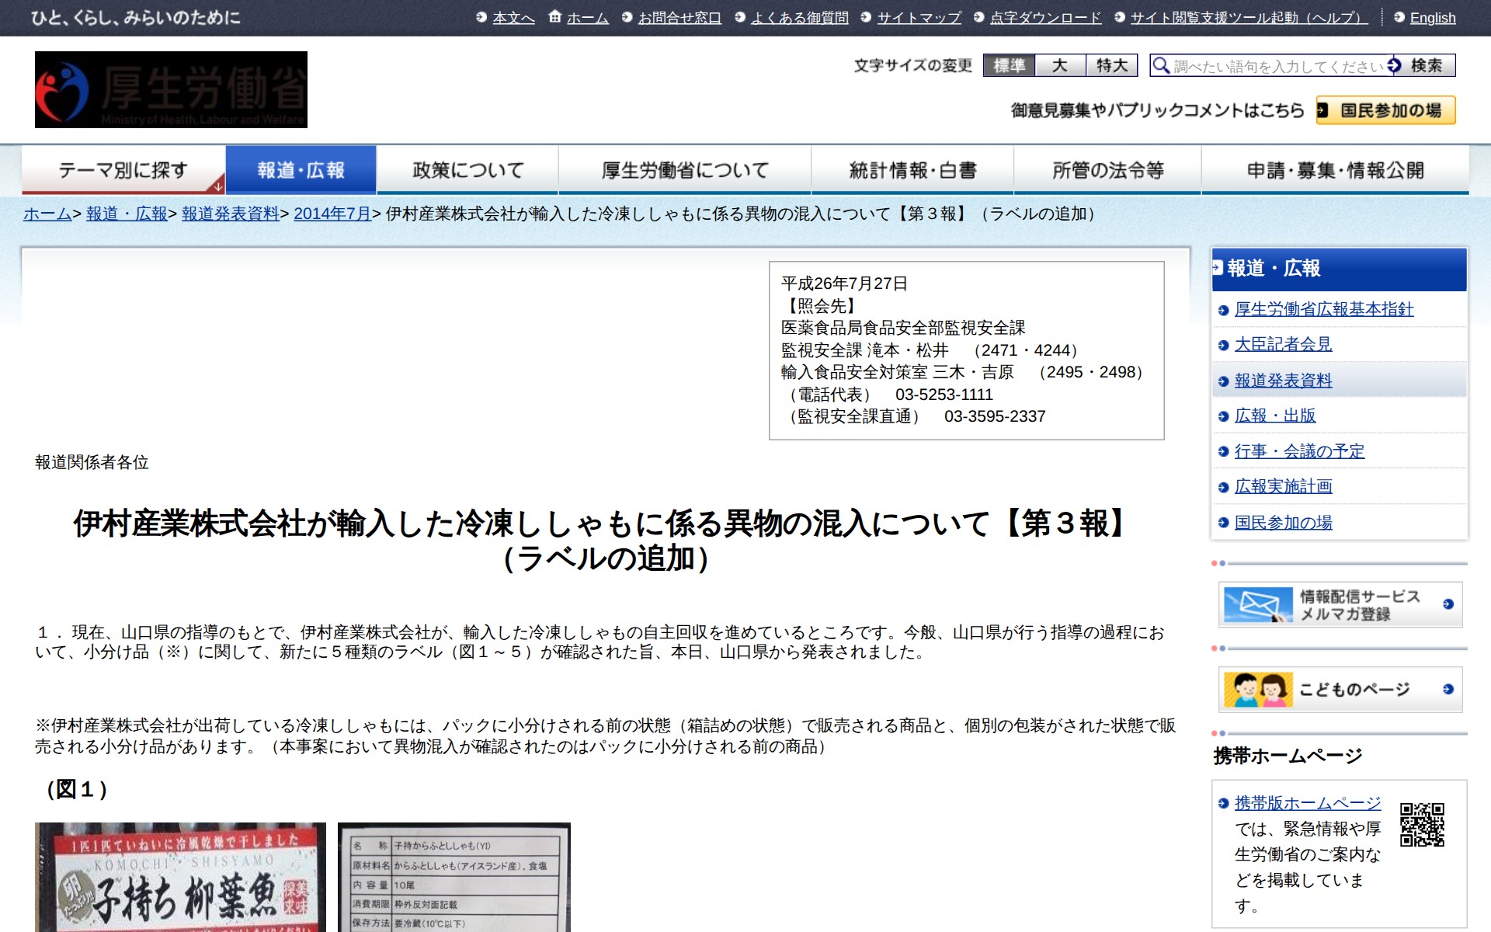Click the children's page banner icon
The width and height of the screenshot is (1491, 932).
pos(1258,690)
